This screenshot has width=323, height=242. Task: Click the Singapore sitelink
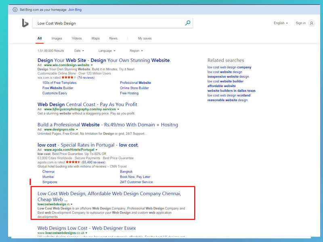(50, 182)
